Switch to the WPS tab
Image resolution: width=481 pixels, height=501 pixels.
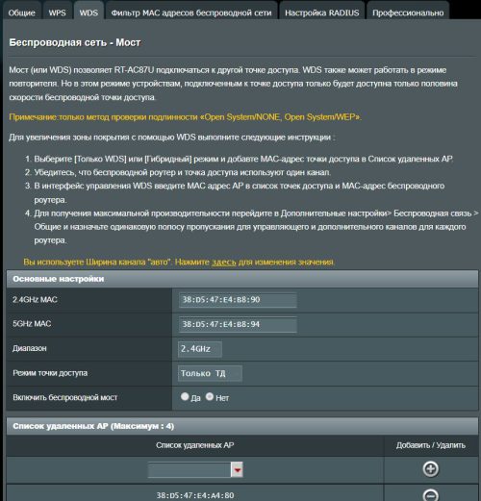point(57,13)
